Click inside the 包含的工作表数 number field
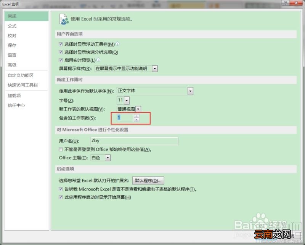 point(125,118)
